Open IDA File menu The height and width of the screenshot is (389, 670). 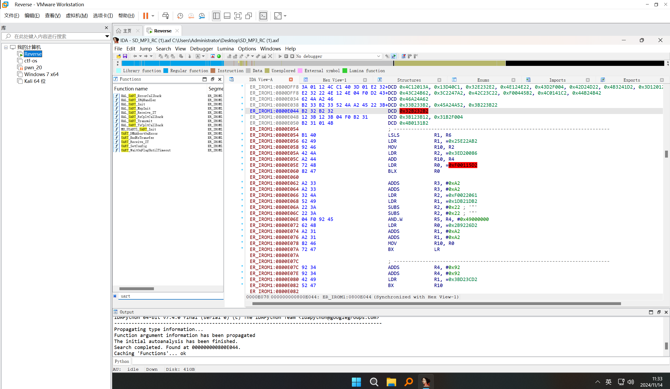[x=118, y=49]
